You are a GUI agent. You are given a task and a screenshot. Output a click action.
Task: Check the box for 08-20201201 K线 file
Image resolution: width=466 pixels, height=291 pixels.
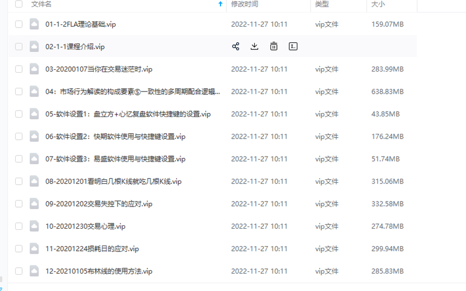click(x=19, y=182)
